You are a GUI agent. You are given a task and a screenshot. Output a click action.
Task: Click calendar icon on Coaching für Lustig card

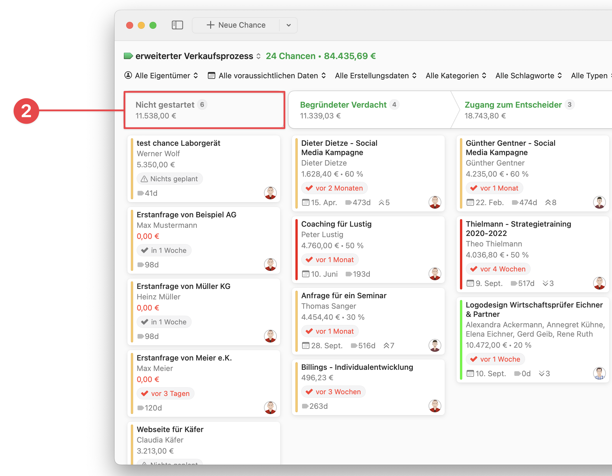point(305,274)
